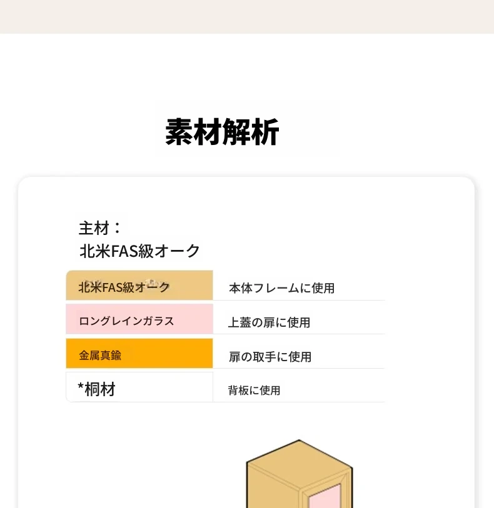This screenshot has width=494, height=508.
Task: Click the 上蓋の扉に使用 description
Action: pyautogui.click(x=269, y=322)
